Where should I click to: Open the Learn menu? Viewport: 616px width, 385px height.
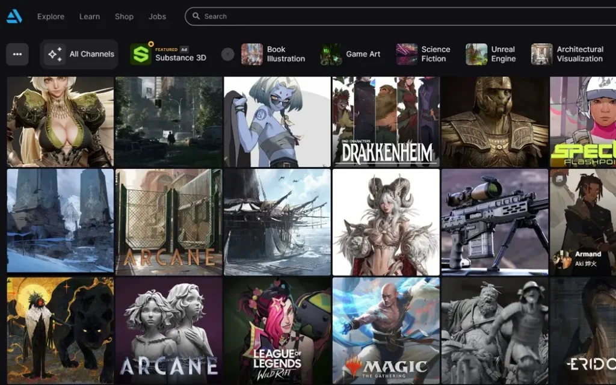pyautogui.click(x=90, y=16)
